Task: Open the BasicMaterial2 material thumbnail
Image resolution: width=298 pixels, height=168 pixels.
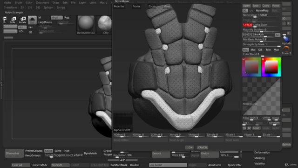Action: tap(86, 25)
